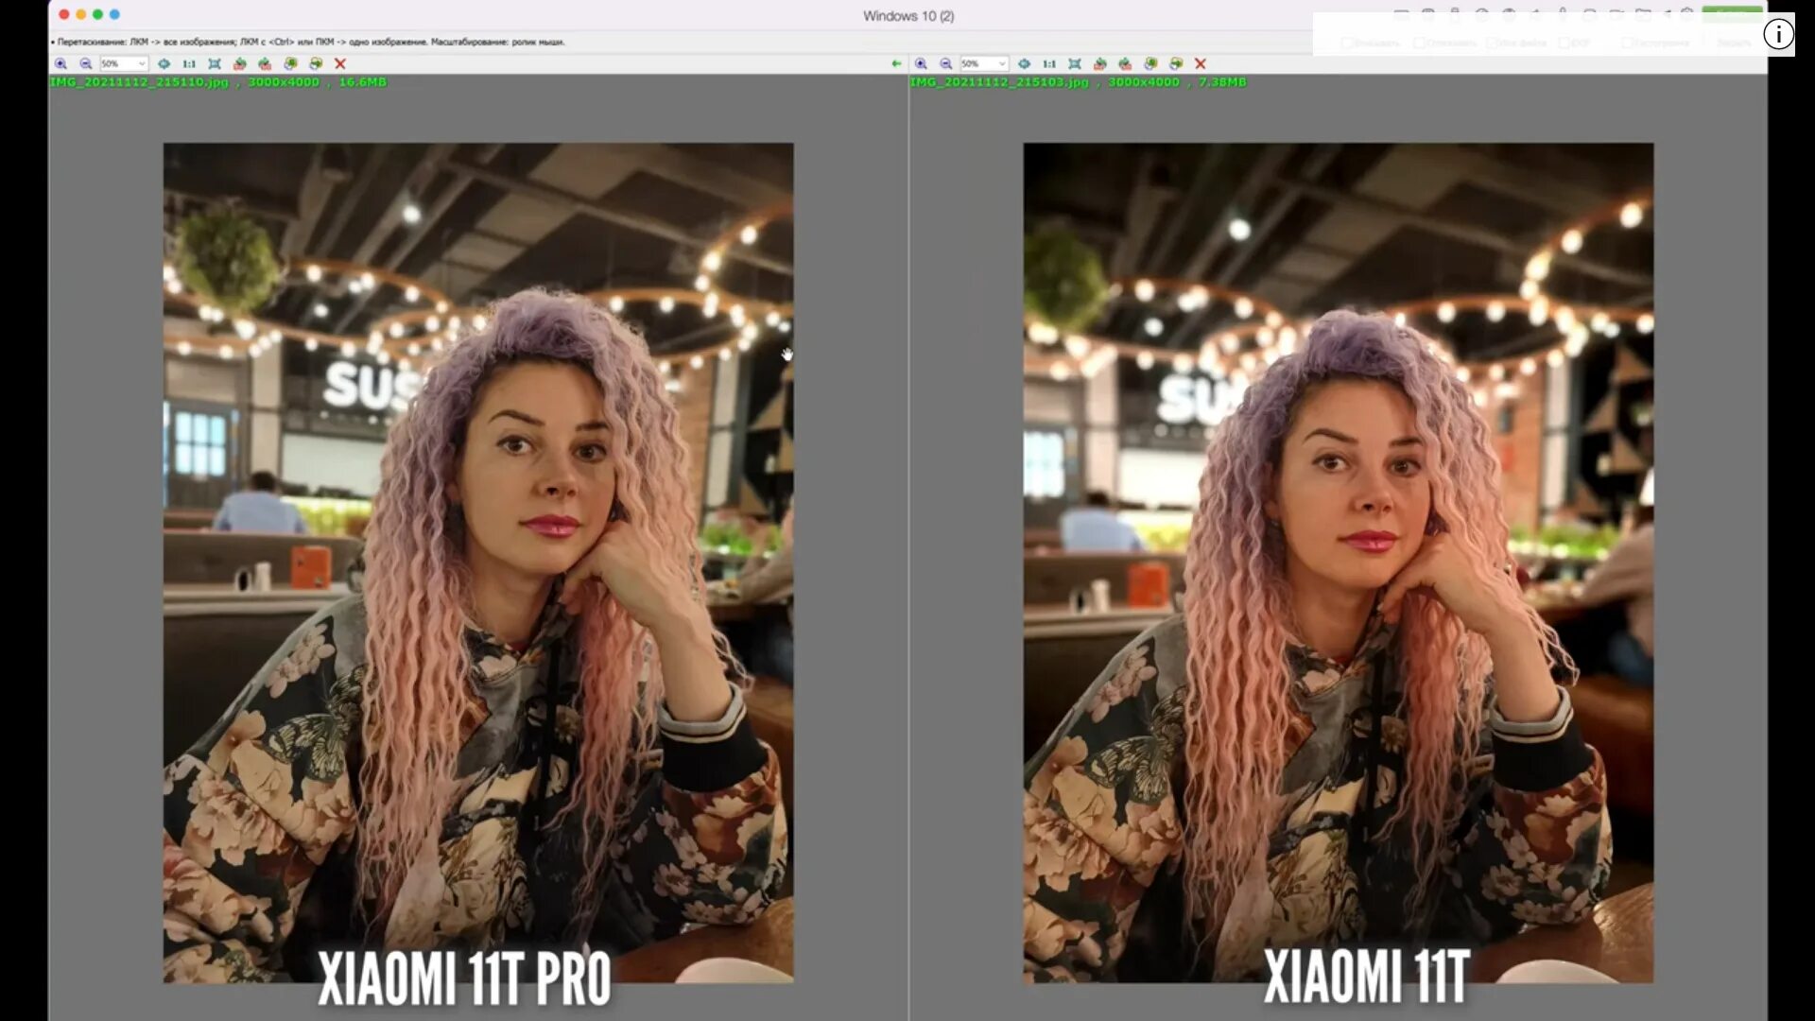Viewport: 1815px width, 1021px height.
Task: Click the green fullscreen window button
Action: click(97, 14)
